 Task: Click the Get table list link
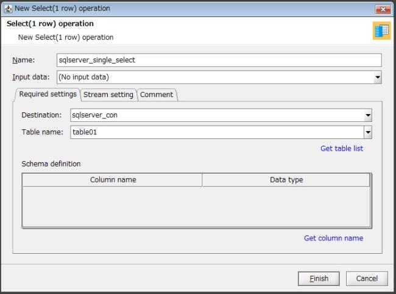342,148
